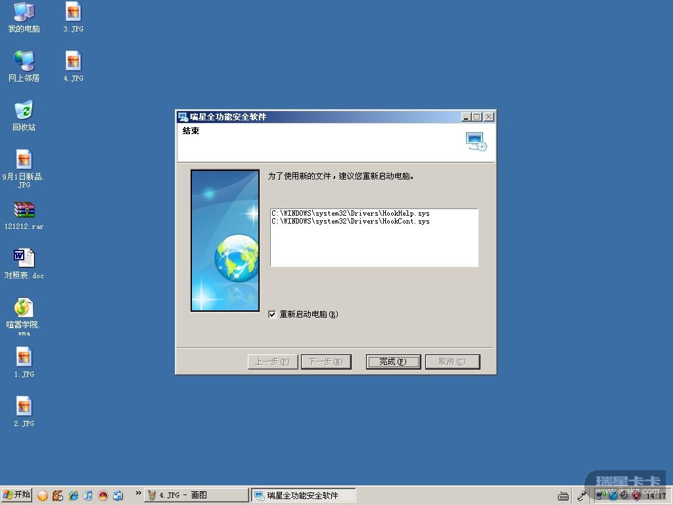Select the 2.JPG desktop file
The image size is (673, 505).
coord(24,412)
